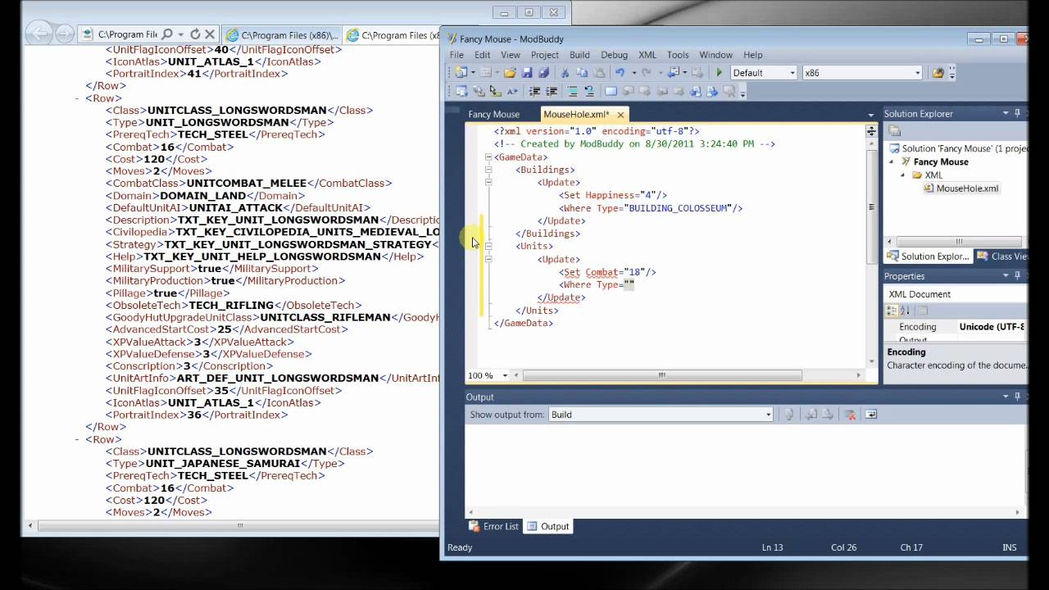Click the Cut scissors icon

pos(565,73)
